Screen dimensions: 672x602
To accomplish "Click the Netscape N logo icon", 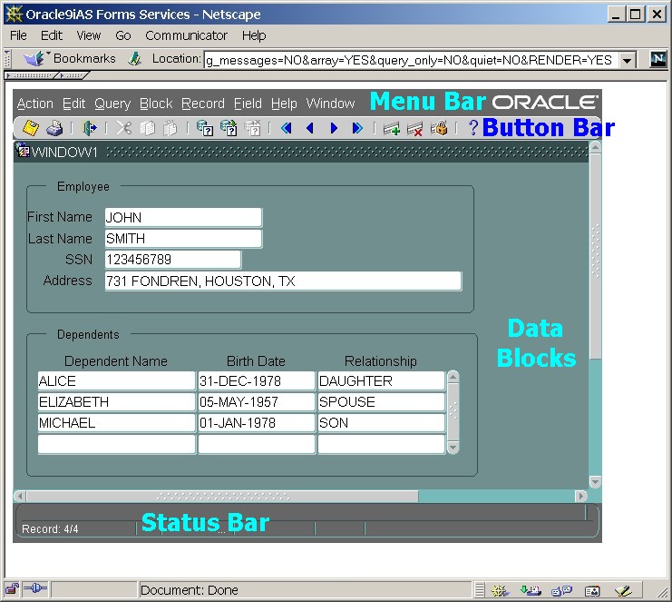I will tap(658, 59).
